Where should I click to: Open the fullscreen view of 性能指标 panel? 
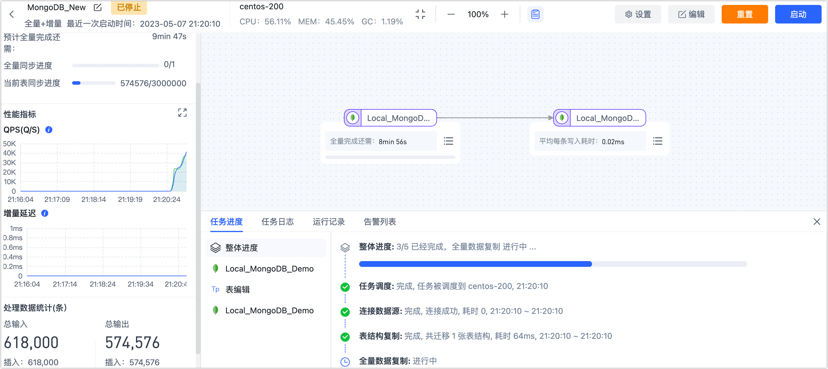click(x=182, y=113)
